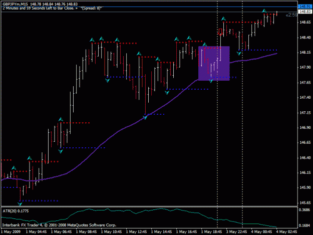The width and height of the screenshot is (313, 235).
Task: Click the down fractal touching the moving average line
Action: pyautogui.click(x=145, y=118)
